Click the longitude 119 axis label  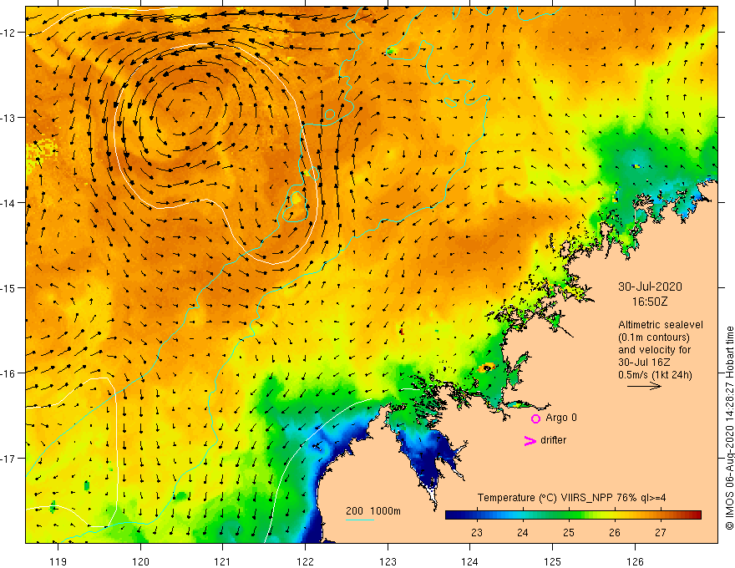[x=58, y=561]
